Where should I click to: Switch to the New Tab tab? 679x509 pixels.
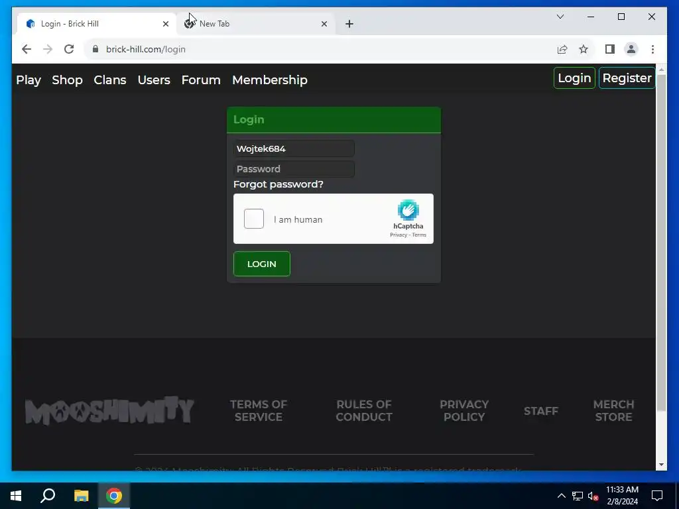255,24
